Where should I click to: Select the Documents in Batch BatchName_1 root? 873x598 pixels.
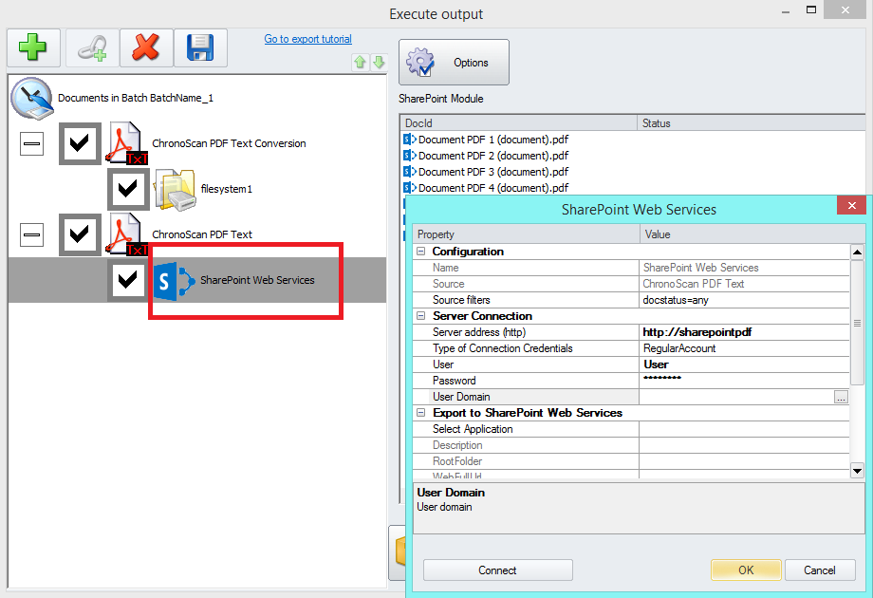[136, 98]
